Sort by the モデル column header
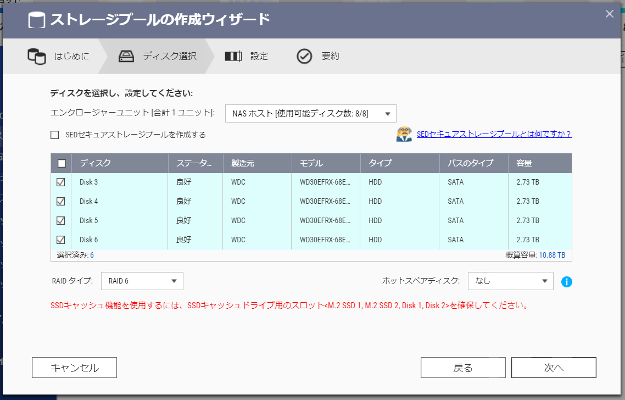625x400 pixels. [326, 164]
